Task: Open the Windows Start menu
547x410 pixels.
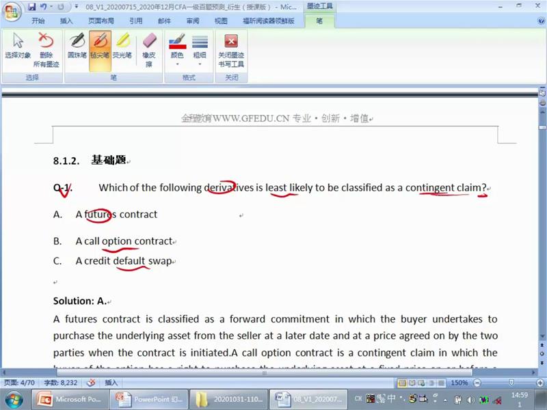Action: point(14,400)
